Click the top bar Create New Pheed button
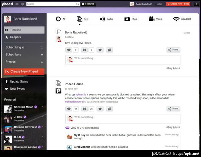The image size is (201, 157). 178,4
